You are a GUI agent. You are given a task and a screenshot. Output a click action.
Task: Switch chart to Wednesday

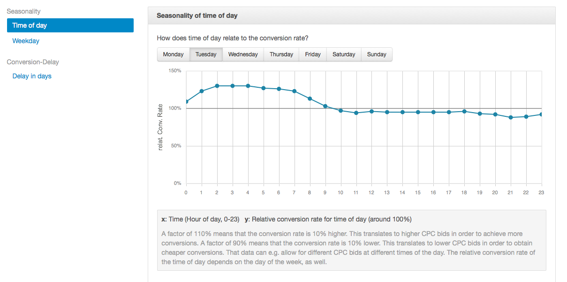click(x=243, y=54)
